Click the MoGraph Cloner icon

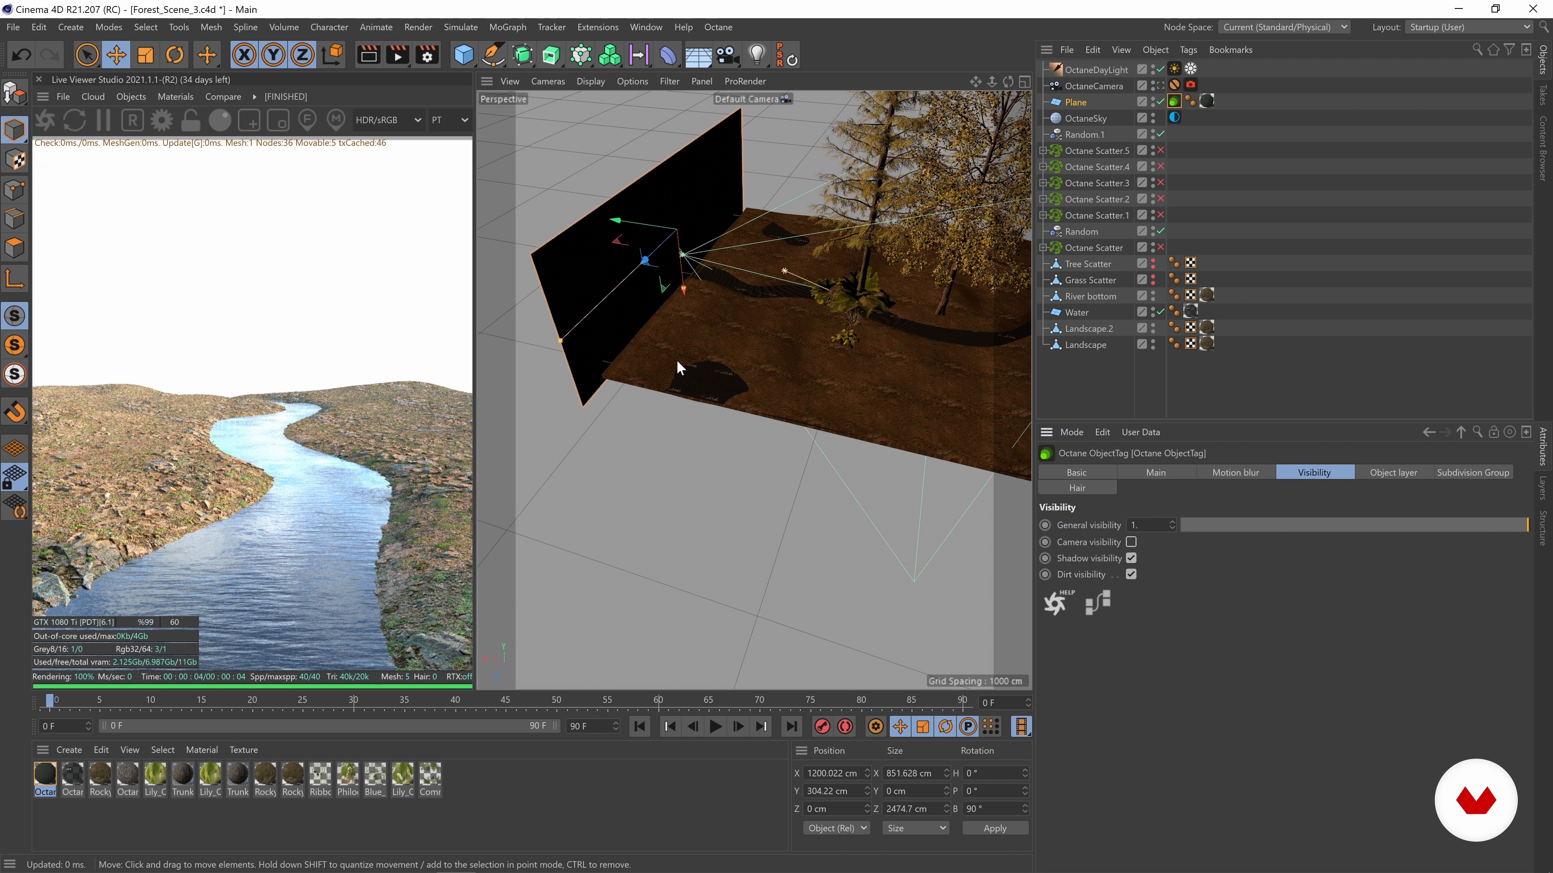pyautogui.click(x=609, y=55)
